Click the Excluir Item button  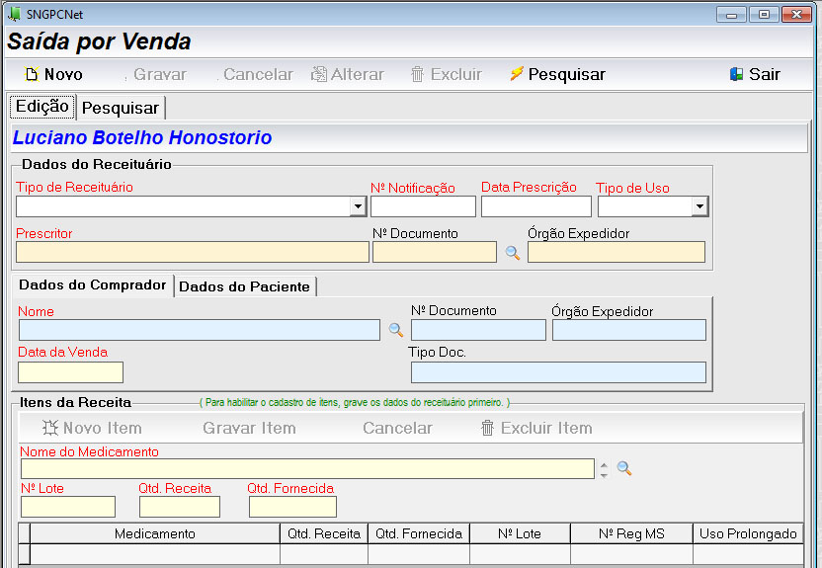535,428
